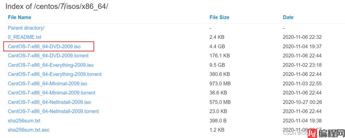Open the CentOS-7-x86_64-NetInstall-2009.torrent link
The width and height of the screenshot is (345, 138).
(53, 111)
